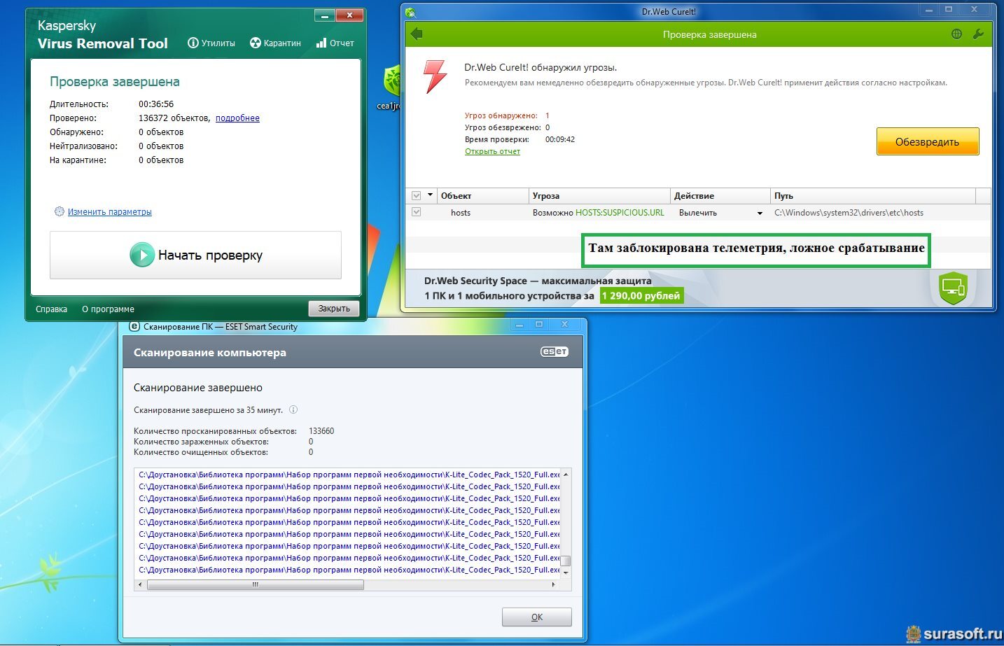Screen dimensions: 1004x646
Task: Toggle the checkbox for the hosts row
Action: (417, 212)
